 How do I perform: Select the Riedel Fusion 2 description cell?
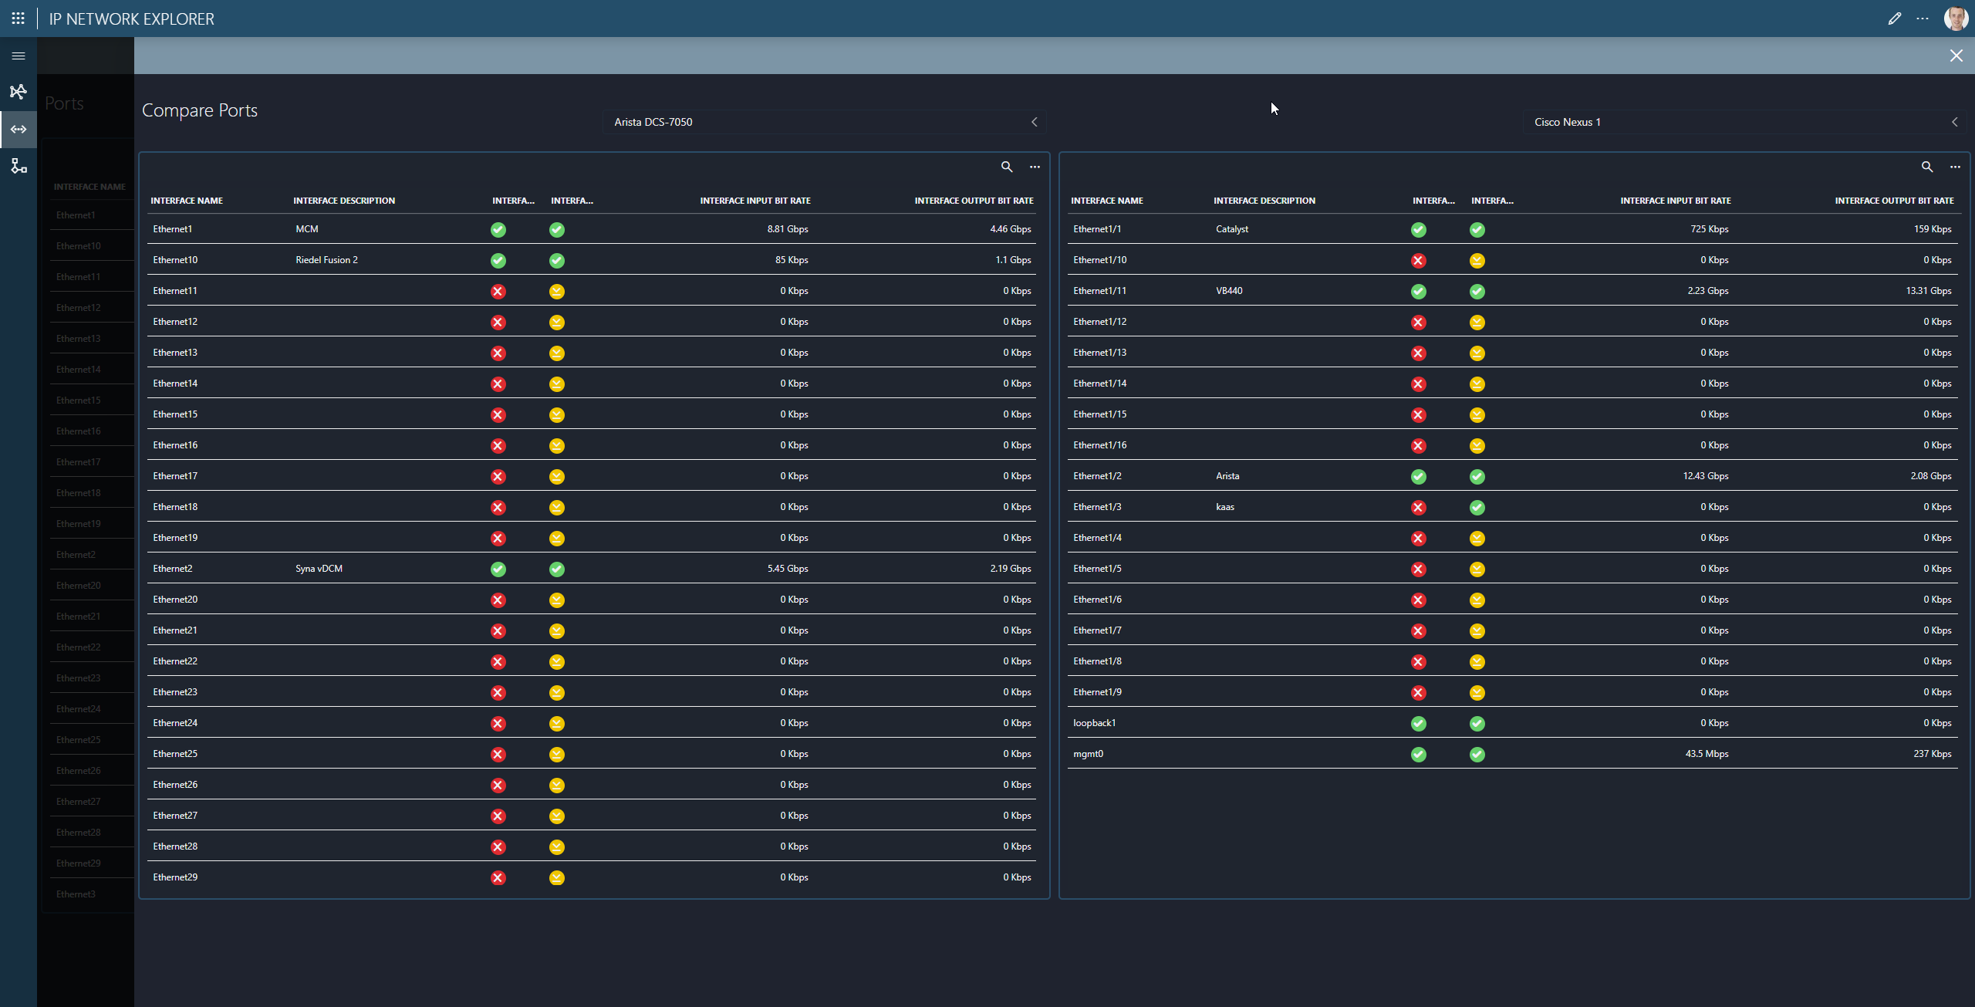326,260
